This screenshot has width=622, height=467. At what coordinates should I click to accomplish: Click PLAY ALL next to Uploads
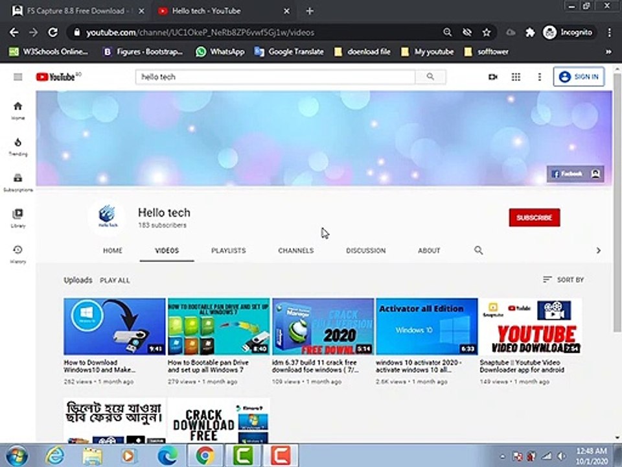(115, 280)
